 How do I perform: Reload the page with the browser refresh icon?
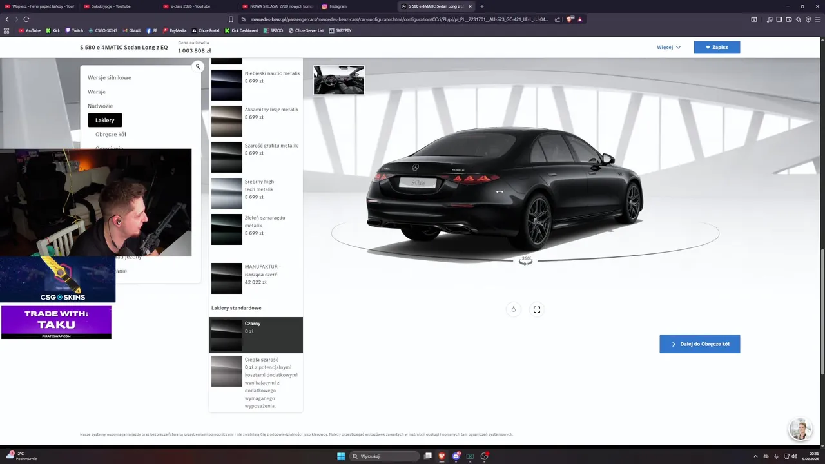click(x=26, y=19)
